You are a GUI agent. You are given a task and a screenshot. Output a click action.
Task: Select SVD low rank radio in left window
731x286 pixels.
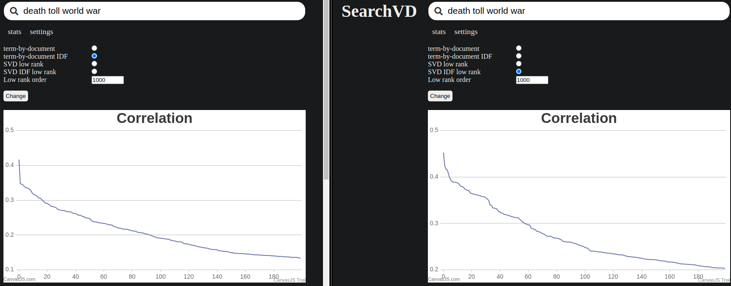point(94,64)
